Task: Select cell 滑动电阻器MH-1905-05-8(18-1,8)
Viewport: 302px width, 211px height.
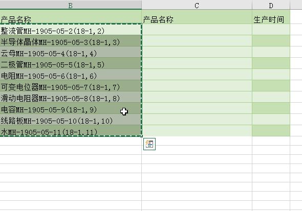Action: click(71, 97)
